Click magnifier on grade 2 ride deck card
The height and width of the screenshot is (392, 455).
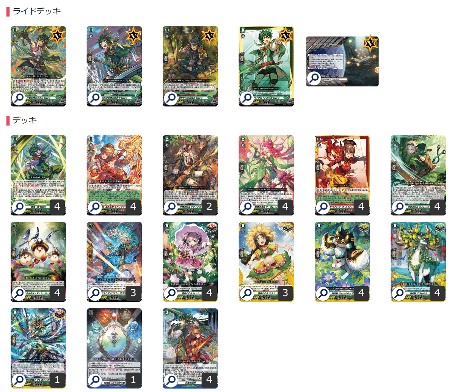pos(95,98)
